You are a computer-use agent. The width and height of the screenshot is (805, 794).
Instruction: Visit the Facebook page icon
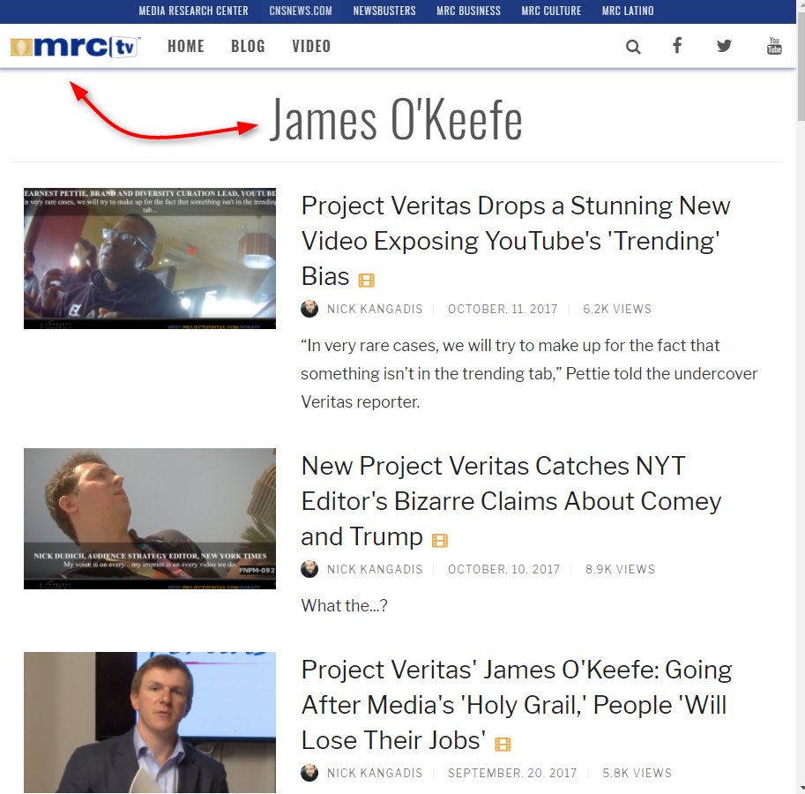[677, 45]
